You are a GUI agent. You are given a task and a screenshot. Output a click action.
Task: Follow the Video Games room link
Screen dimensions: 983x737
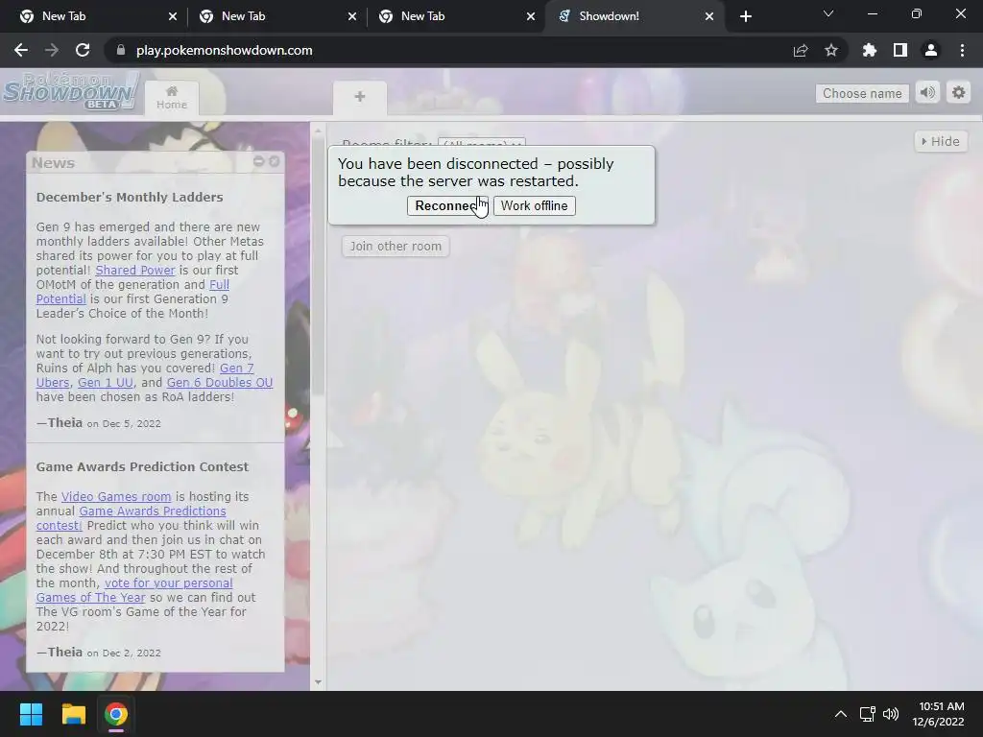(x=116, y=496)
